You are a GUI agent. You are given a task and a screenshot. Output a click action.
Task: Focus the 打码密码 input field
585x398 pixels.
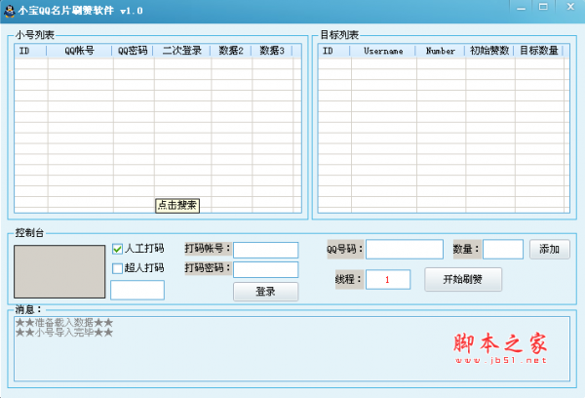(x=265, y=269)
